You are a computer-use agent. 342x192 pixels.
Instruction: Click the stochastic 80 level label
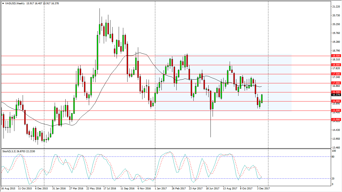(x=333, y=156)
